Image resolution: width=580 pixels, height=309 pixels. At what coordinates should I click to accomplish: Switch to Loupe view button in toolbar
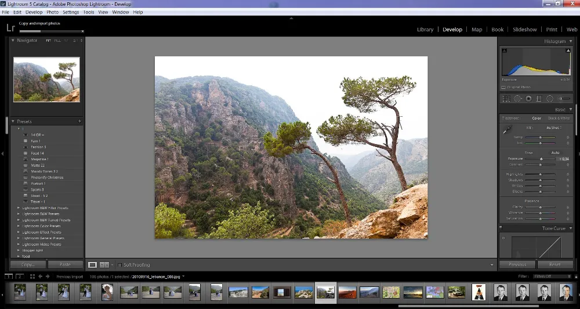(92, 264)
